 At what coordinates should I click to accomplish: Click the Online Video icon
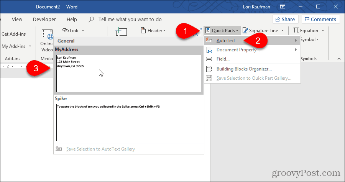point(47,34)
